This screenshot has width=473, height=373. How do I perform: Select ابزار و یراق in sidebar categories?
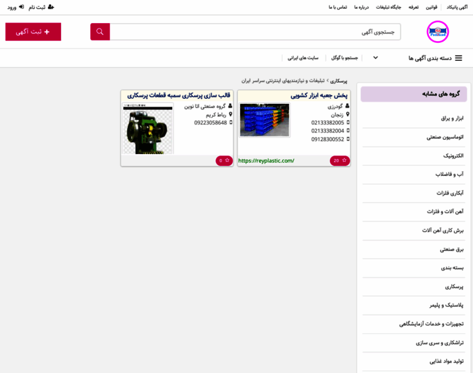coord(449,117)
